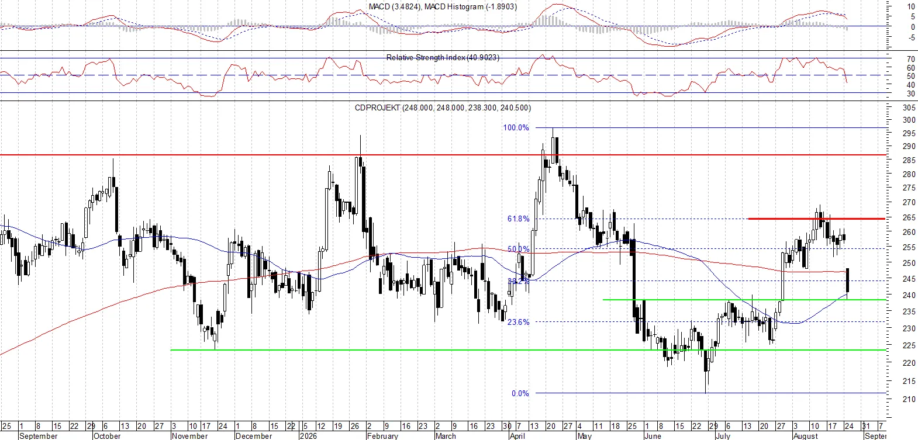The image size is (918, 440).
Task: Click the short green line near 239
Action: click(744, 300)
